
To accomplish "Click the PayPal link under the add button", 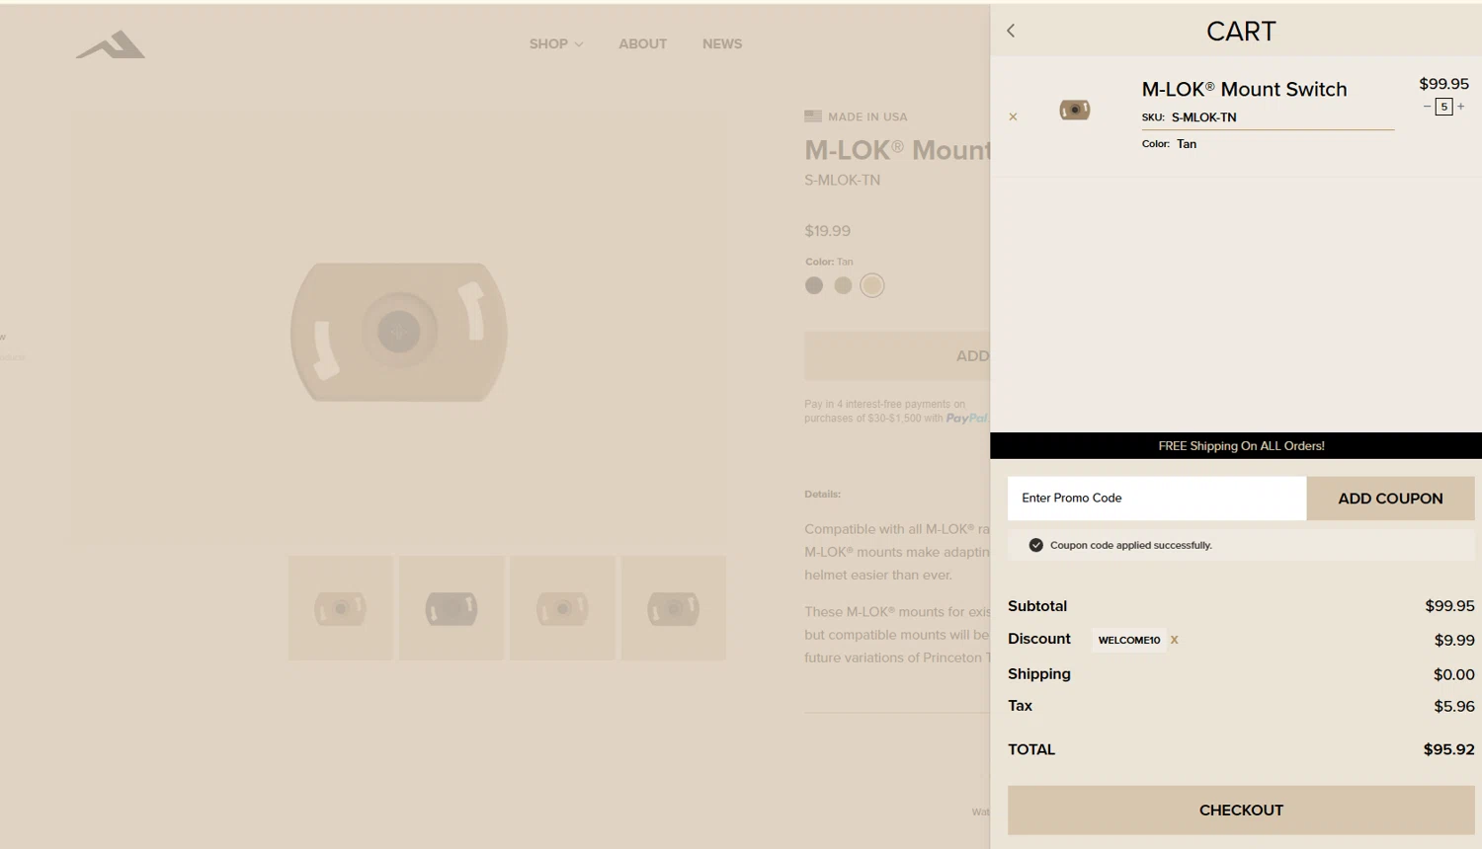I will click(967, 419).
